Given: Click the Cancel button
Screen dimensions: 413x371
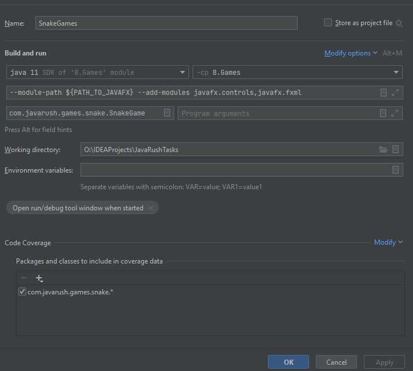Looking at the screenshot, I should 336,362.
